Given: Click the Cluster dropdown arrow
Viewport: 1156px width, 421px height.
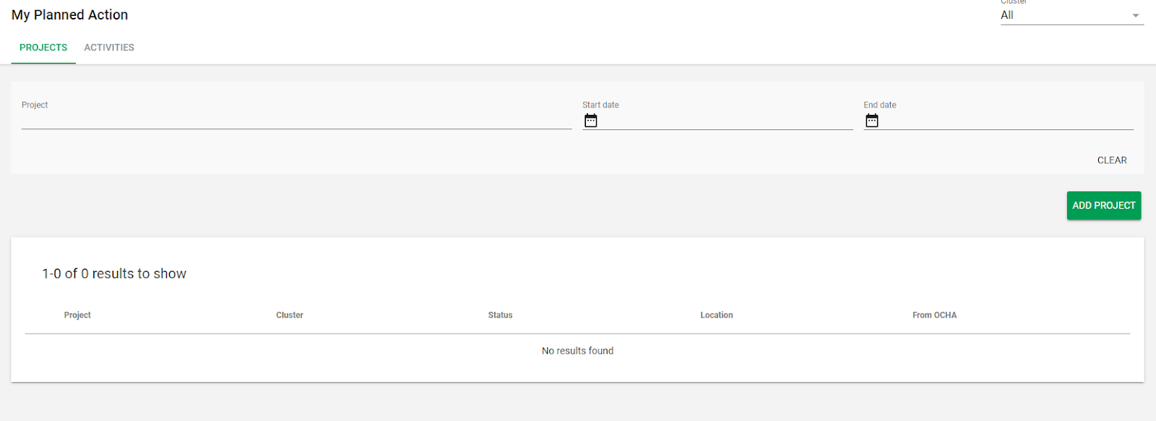Looking at the screenshot, I should pos(1135,14).
